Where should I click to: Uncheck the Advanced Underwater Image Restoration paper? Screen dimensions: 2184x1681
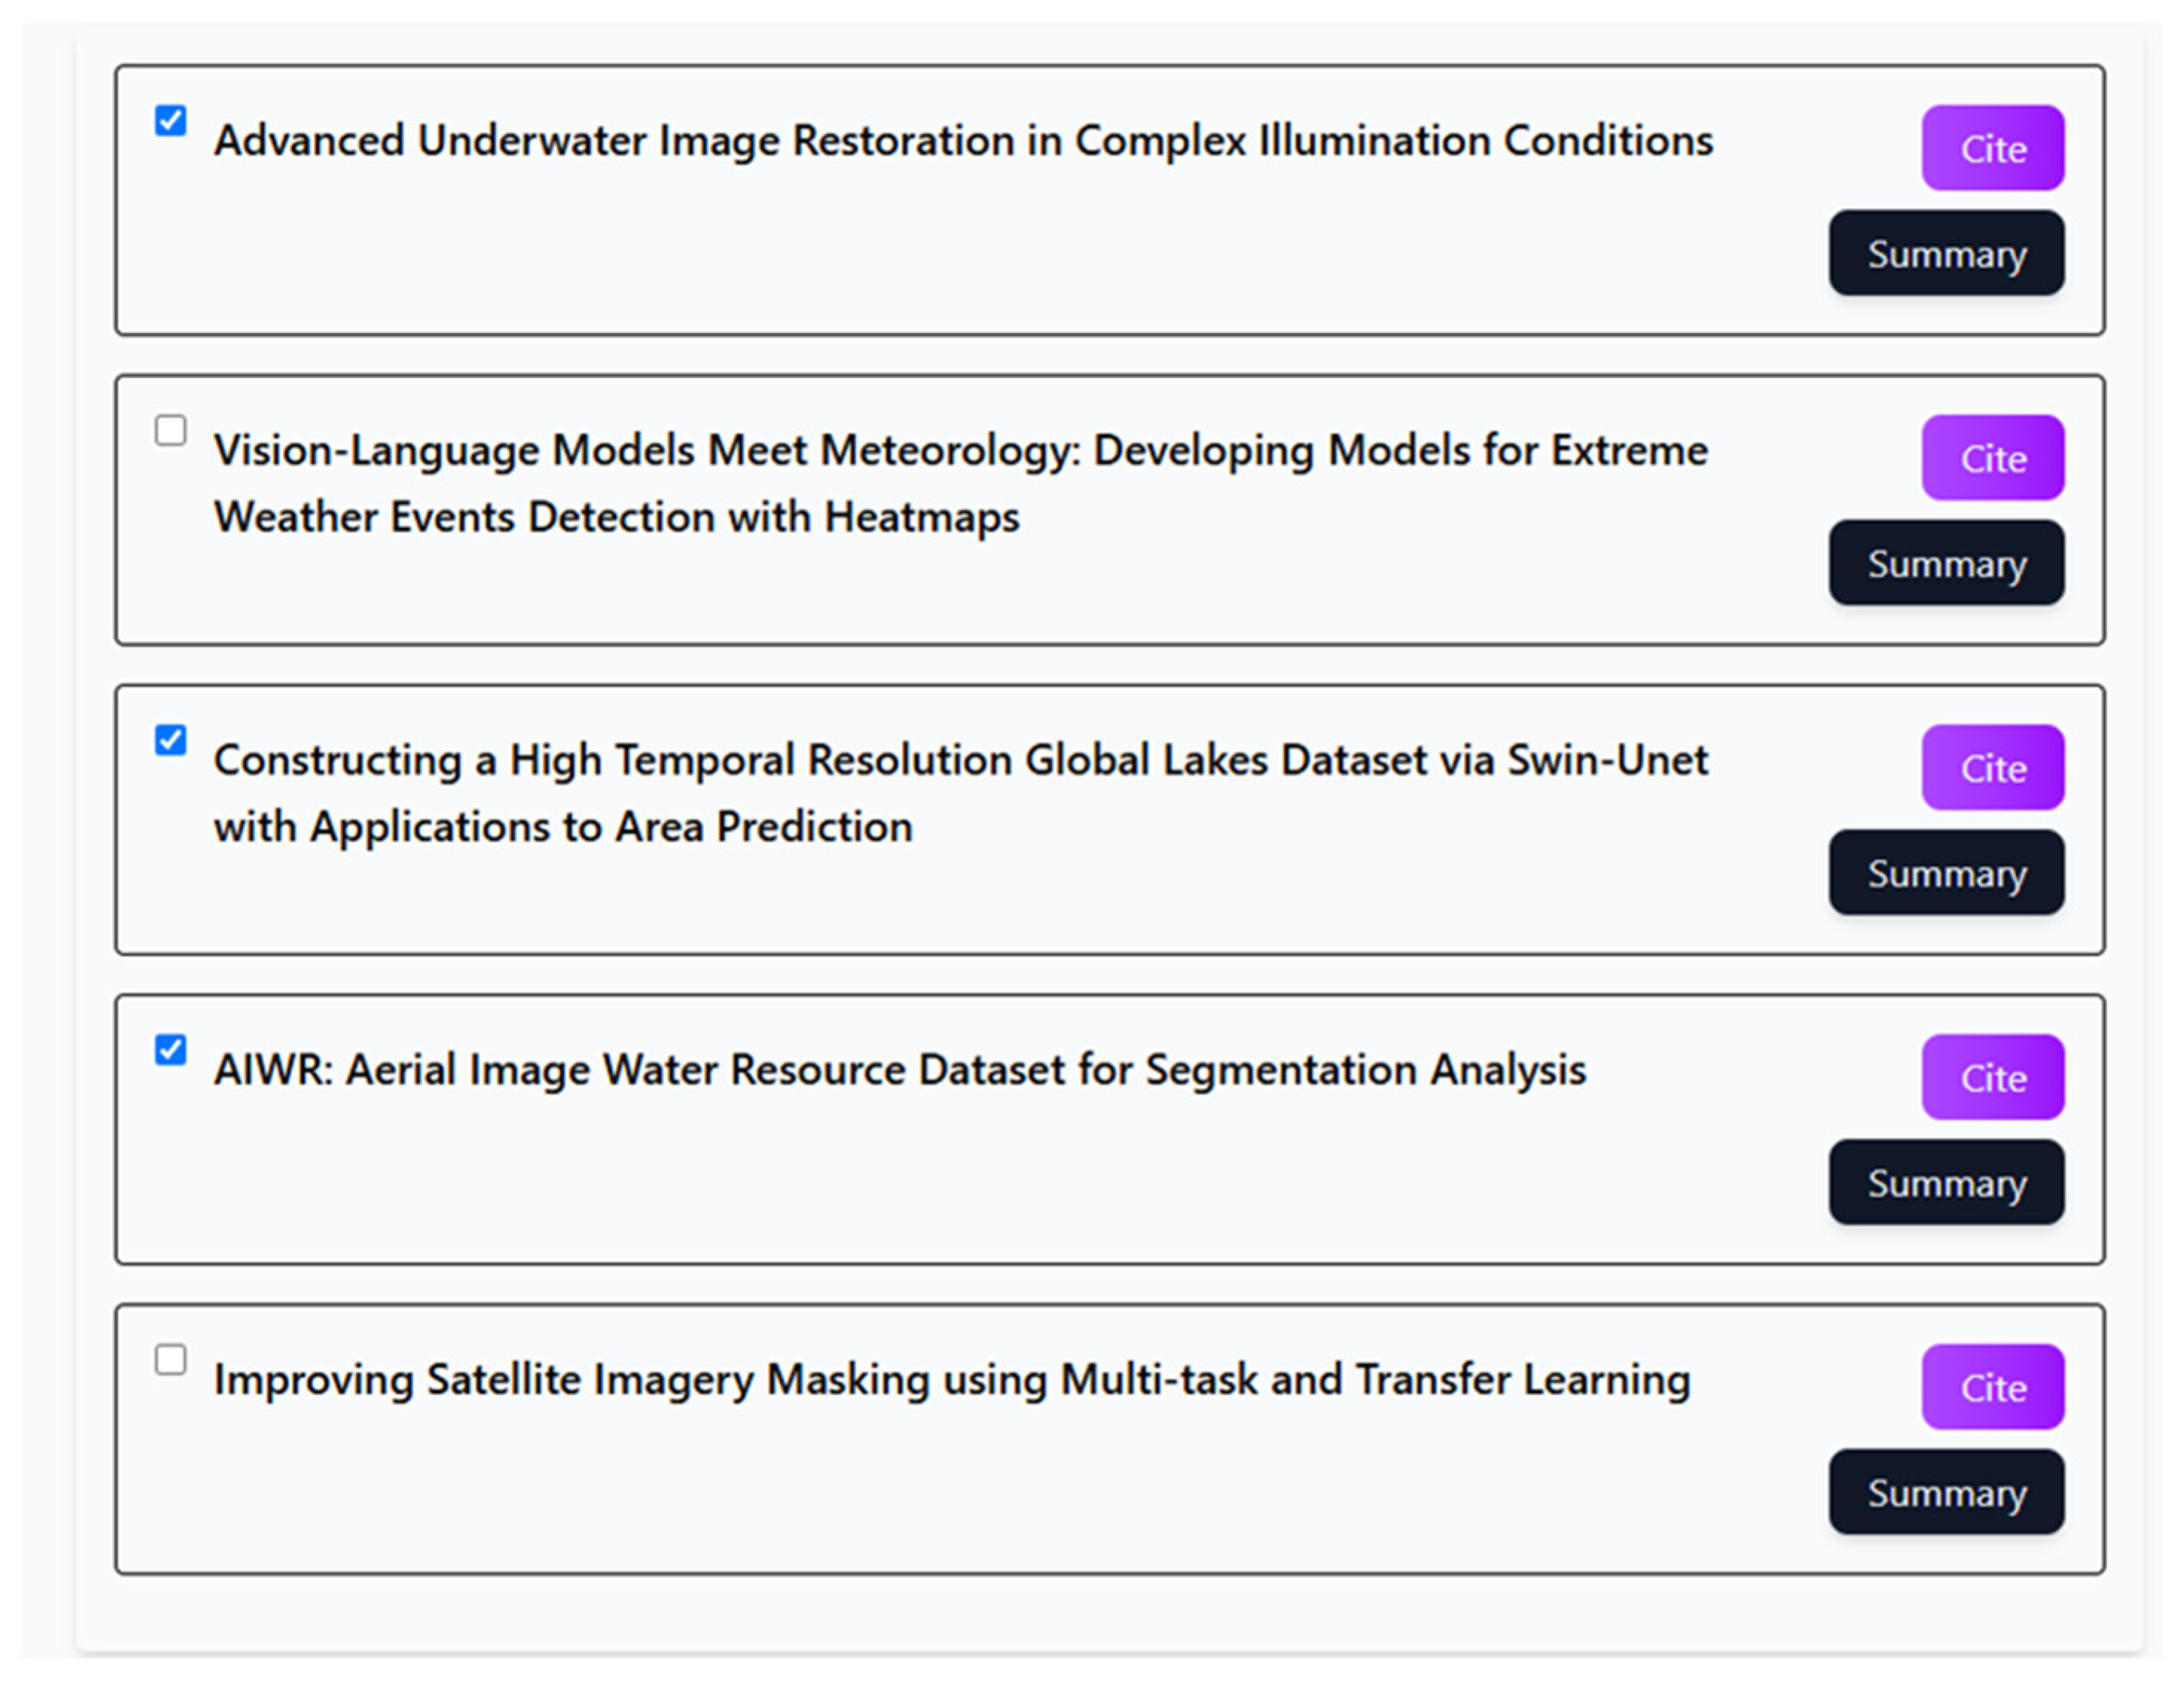click(171, 121)
